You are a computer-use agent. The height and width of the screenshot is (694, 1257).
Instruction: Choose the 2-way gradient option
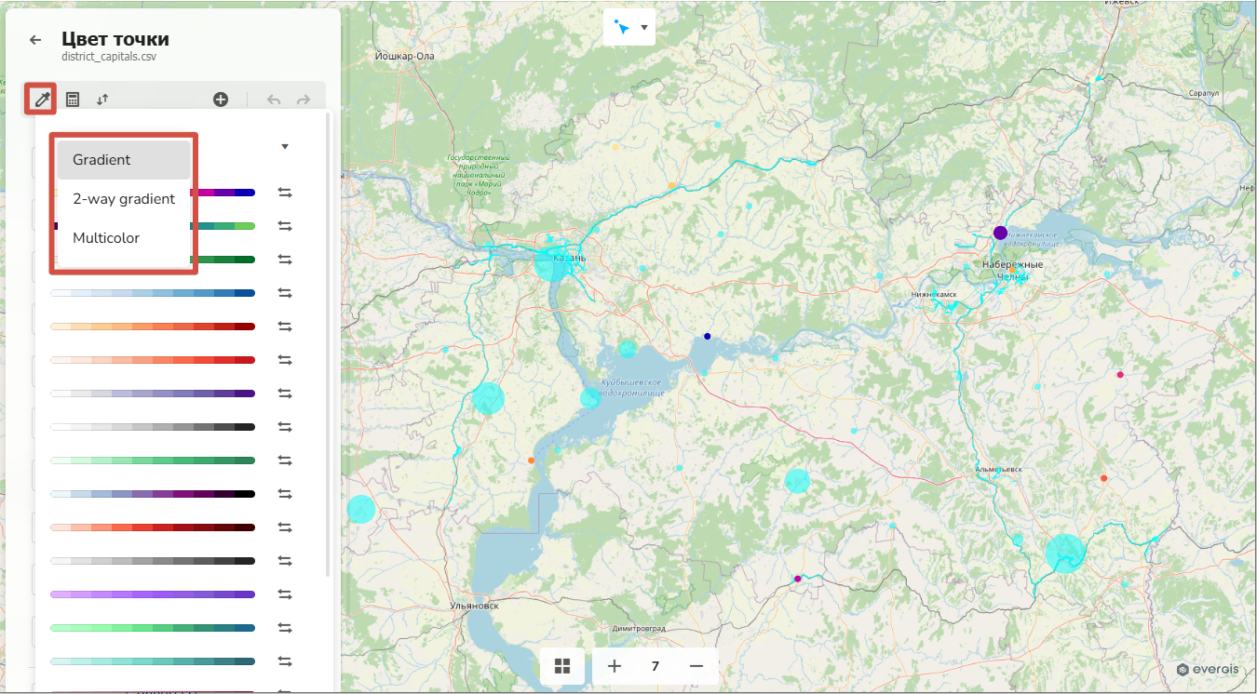pyautogui.click(x=124, y=199)
